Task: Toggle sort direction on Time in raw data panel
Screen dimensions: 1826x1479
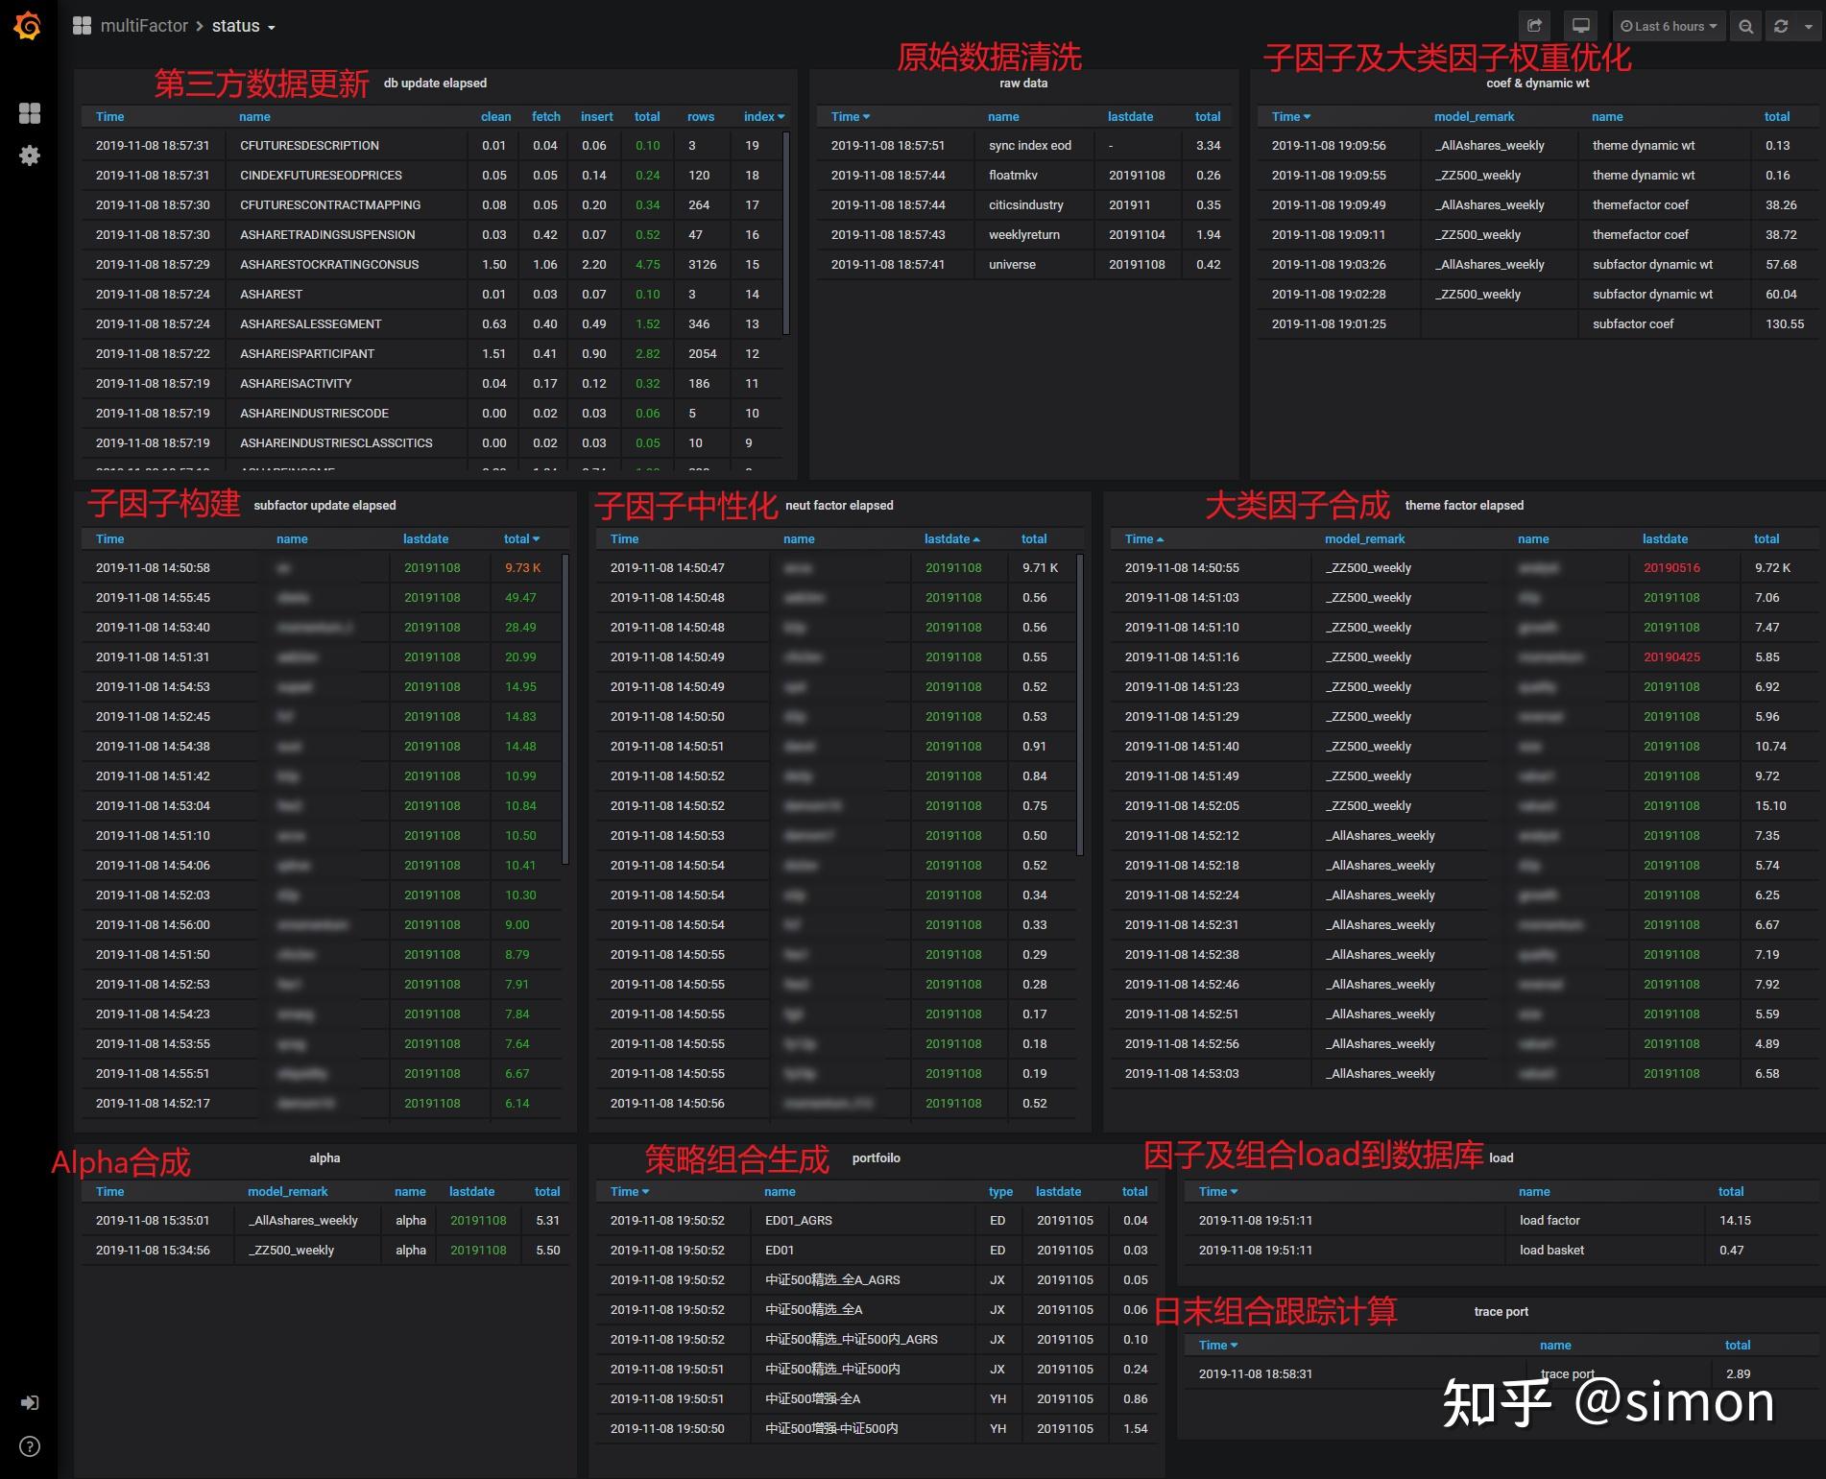Action: (x=849, y=116)
